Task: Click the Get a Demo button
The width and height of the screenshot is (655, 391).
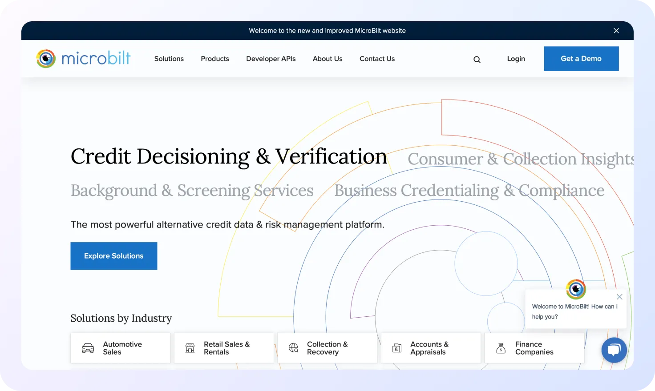Action: (x=581, y=59)
